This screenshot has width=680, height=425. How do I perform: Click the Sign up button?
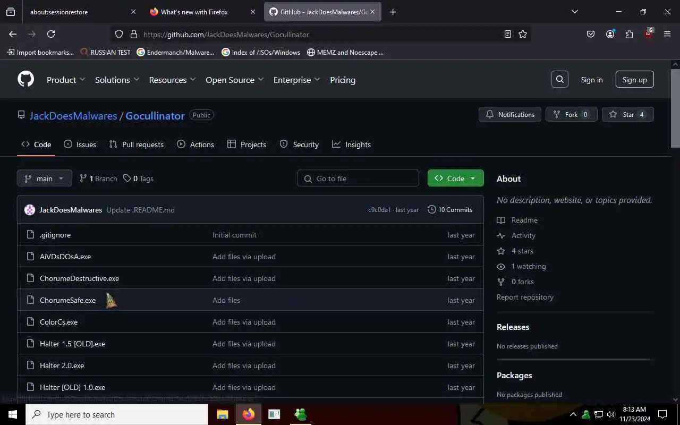point(635,80)
